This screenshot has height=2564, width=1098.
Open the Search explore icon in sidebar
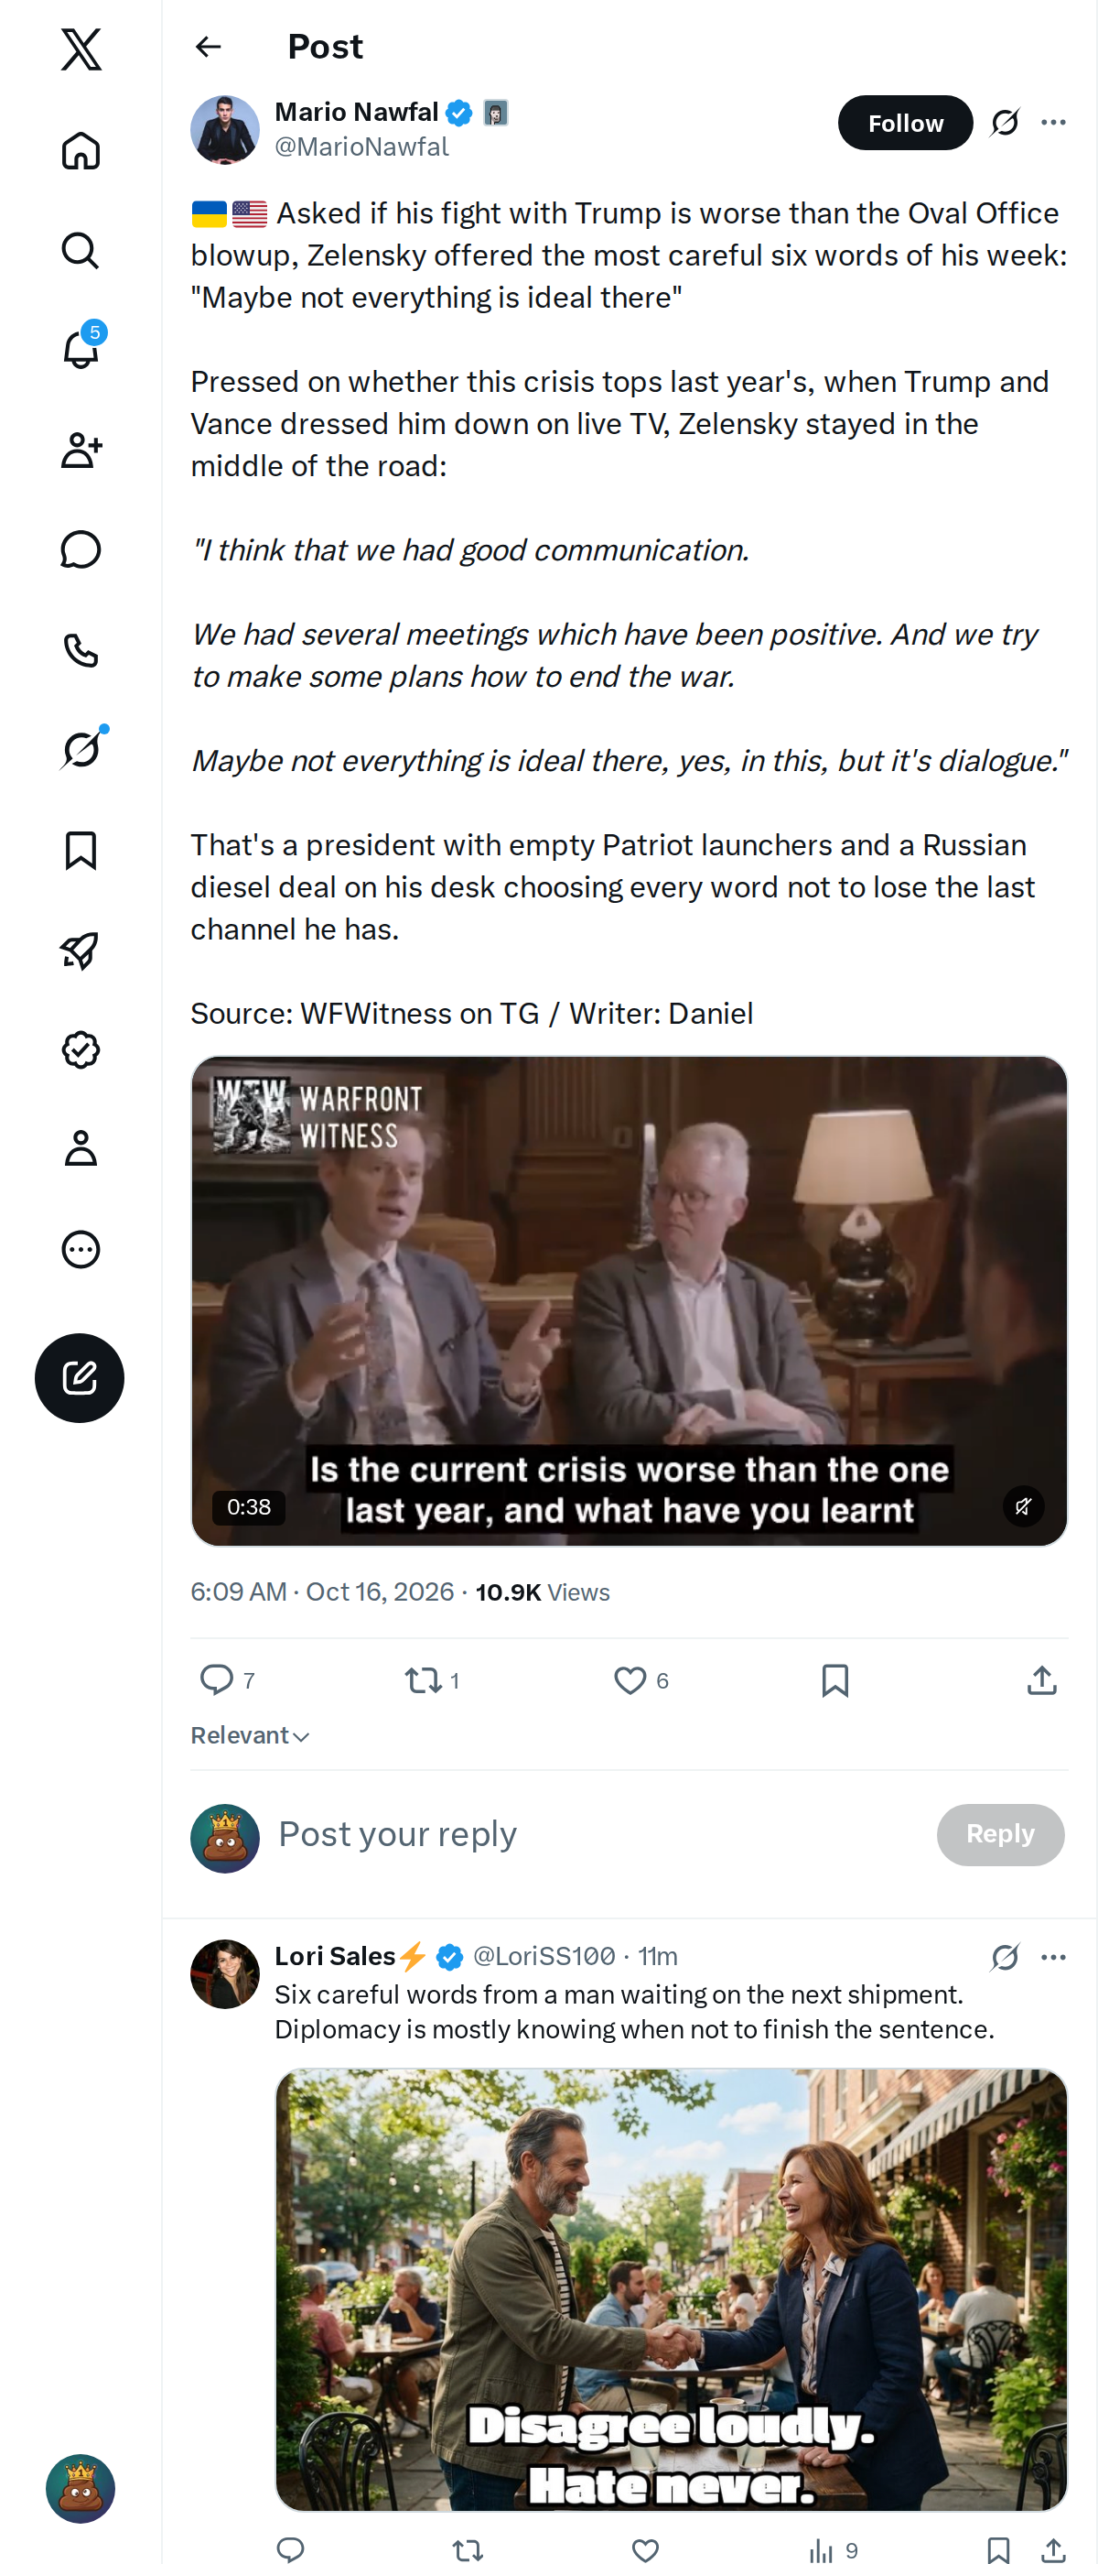click(81, 250)
